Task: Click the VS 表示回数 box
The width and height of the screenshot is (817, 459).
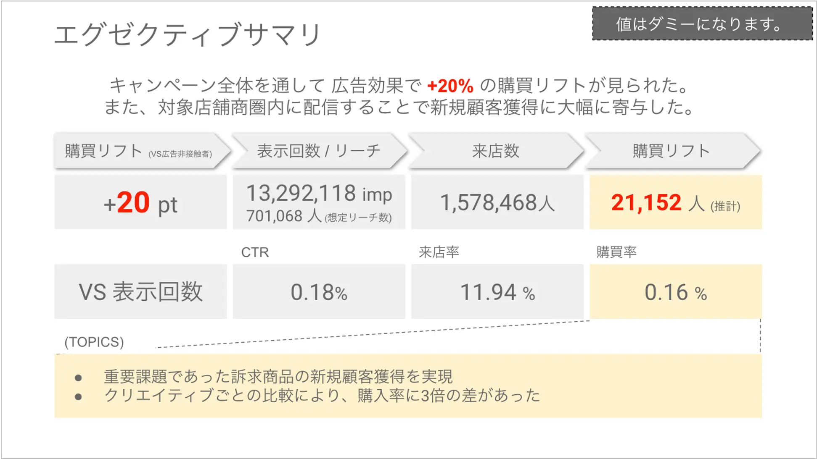Action: point(140,292)
